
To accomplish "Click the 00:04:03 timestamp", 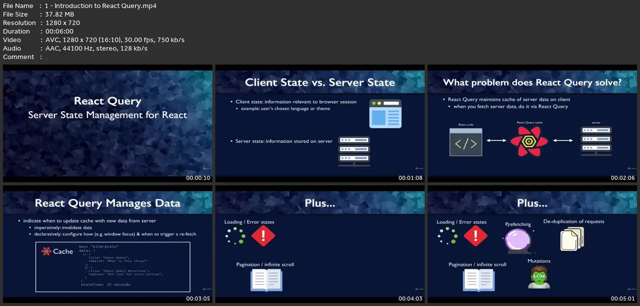I will pyautogui.click(x=411, y=299).
